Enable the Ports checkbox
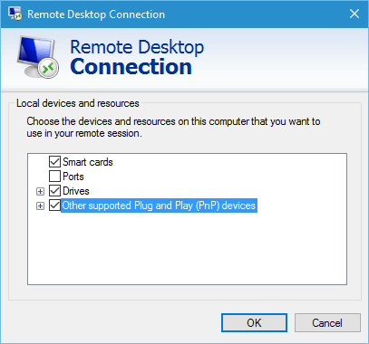Screen dimensions: 369x344 coord(54,177)
